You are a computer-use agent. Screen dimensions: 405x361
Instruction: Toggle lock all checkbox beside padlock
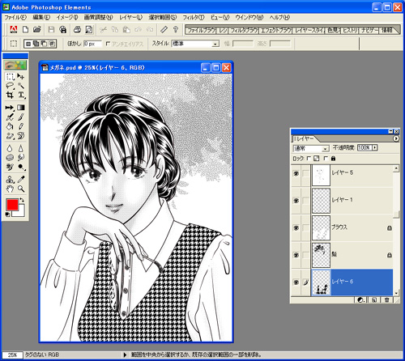[x=326, y=159]
